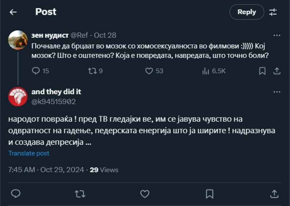This screenshot has width=290, height=206.
Task: Click the back arrow icon
Action: 13,12
